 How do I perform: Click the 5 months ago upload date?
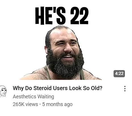coord(57,104)
